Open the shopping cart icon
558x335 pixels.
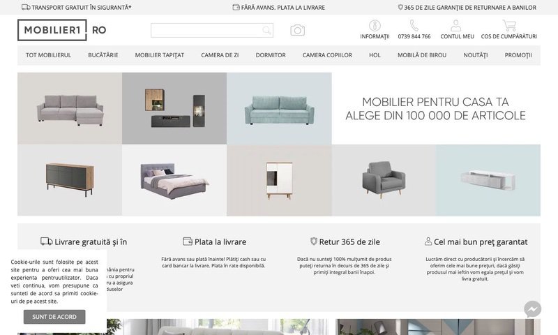509,26
